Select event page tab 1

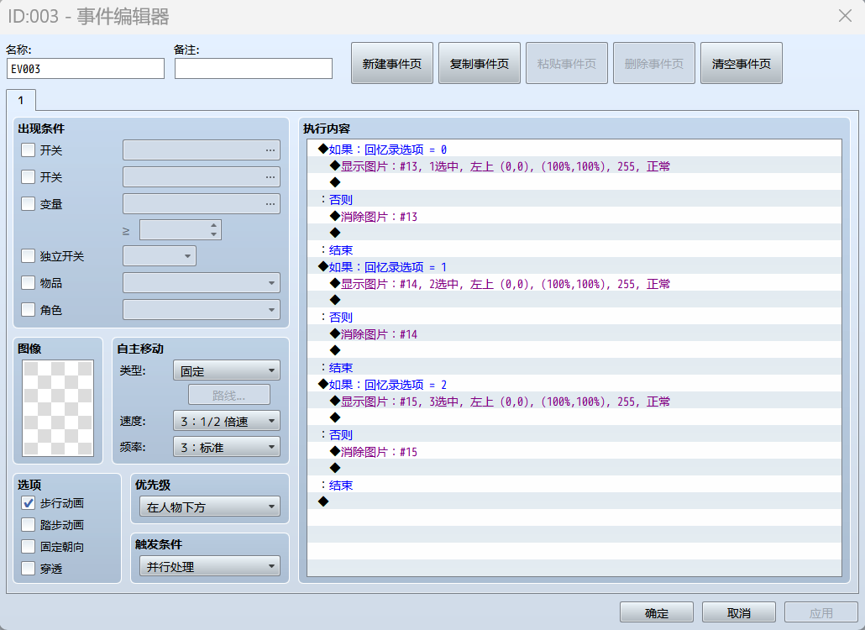pyautogui.click(x=21, y=101)
